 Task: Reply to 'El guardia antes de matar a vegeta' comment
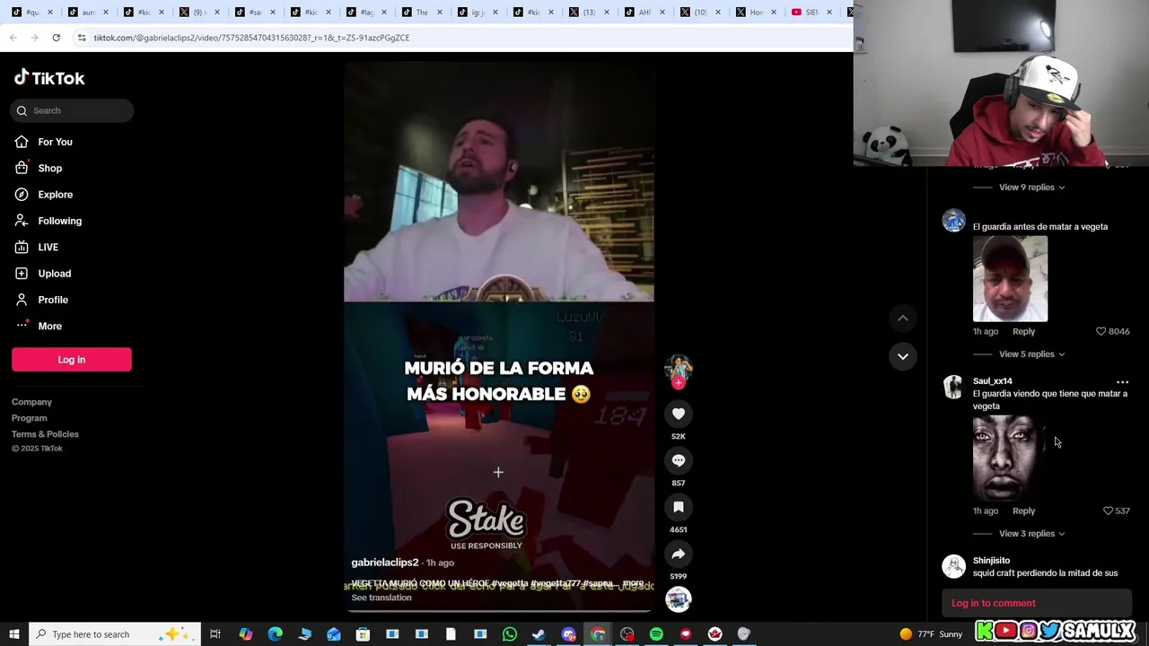pyautogui.click(x=1023, y=331)
